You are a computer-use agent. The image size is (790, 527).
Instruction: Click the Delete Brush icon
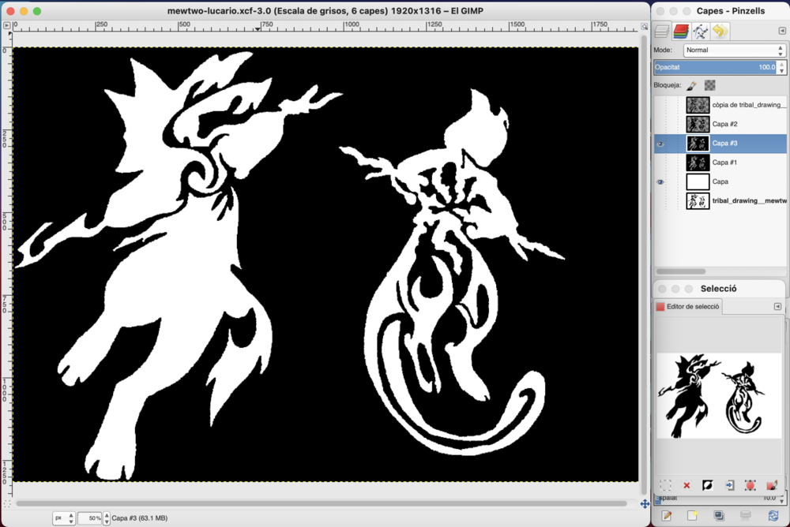tap(746, 515)
